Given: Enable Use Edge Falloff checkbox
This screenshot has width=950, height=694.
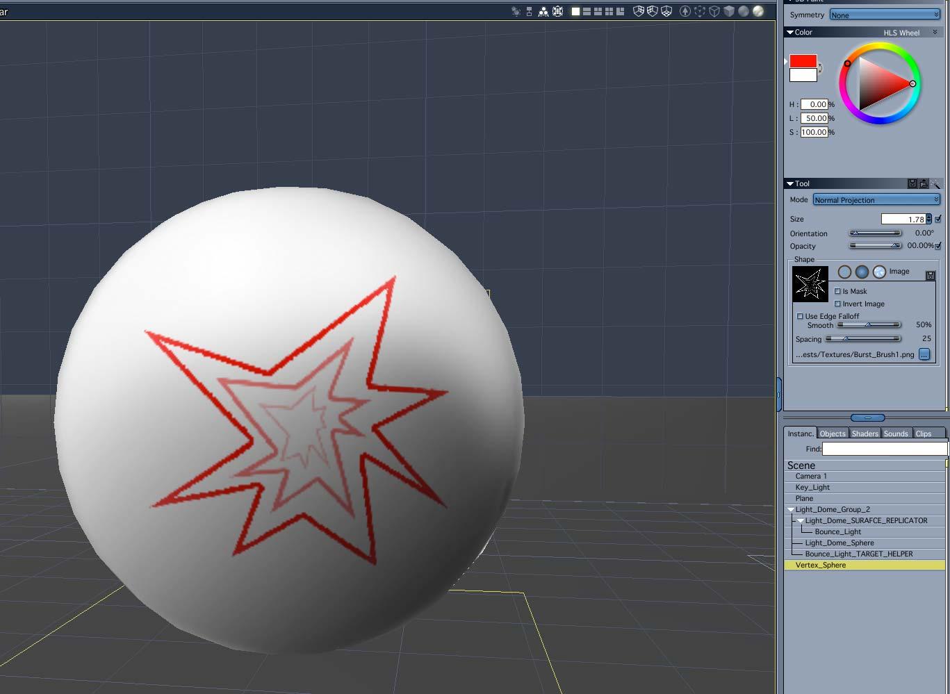Looking at the screenshot, I should tap(800, 316).
